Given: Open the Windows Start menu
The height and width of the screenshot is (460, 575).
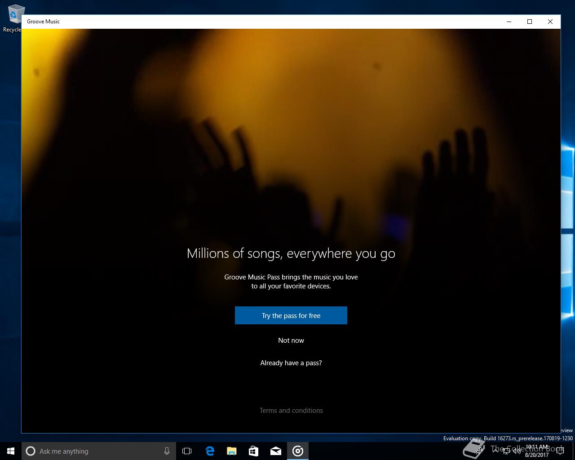Looking at the screenshot, I should click(x=11, y=451).
